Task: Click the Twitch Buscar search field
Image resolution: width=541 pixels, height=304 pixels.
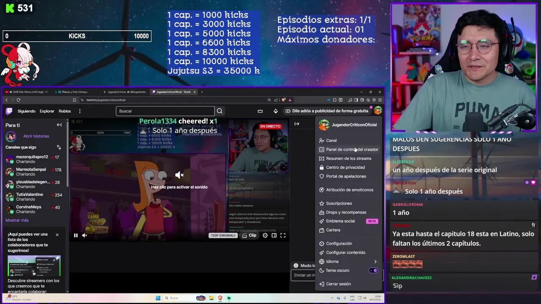Action: (165, 111)
